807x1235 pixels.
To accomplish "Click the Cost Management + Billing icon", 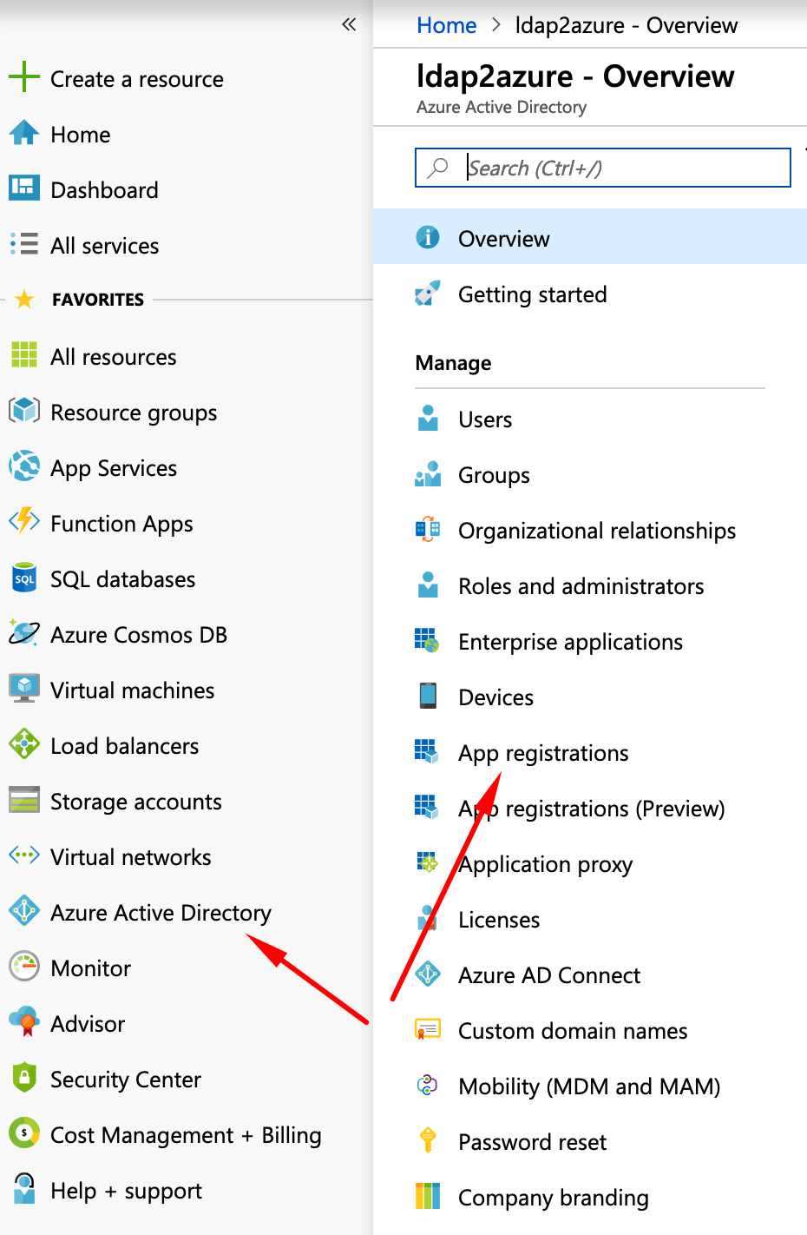I will pos(24,1133).
